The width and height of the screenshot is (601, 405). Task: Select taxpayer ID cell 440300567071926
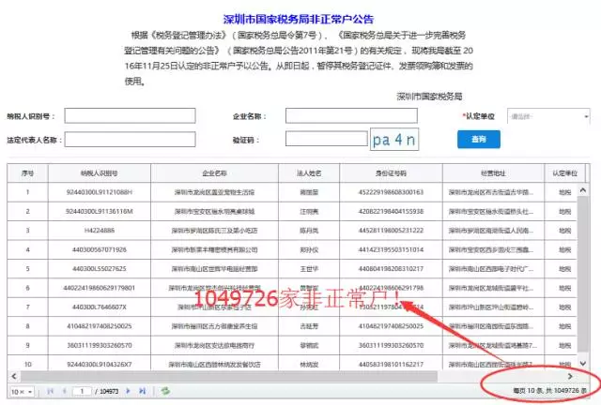[x=100, y=249]
